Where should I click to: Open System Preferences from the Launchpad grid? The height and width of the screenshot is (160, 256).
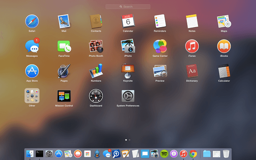coord(128,96)
